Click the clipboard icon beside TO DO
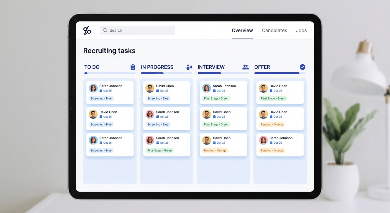Image resolution: width=390 pixels, height=213 pixels. coord(133,67)
